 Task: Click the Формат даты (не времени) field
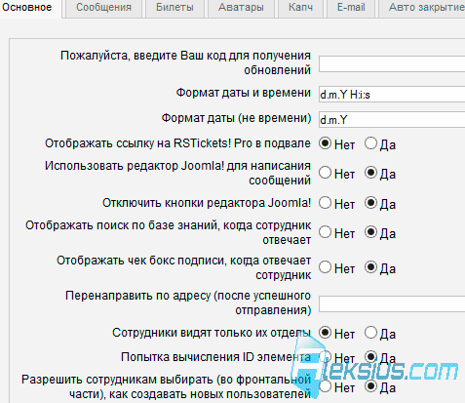point(392,119)
